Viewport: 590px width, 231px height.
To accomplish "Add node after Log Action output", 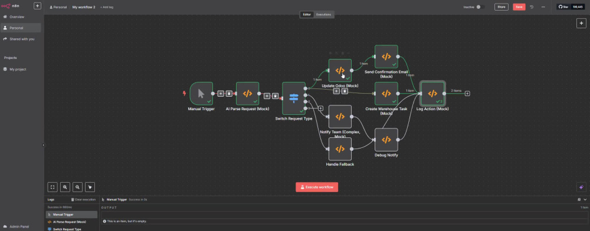I will click(467, 94).
